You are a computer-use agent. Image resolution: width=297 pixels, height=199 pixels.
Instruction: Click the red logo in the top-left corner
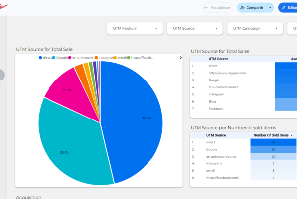(3, 7)
